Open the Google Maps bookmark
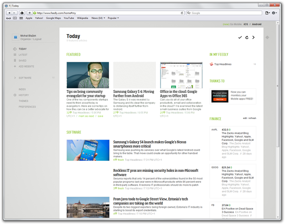 click(x=53, y=18)
